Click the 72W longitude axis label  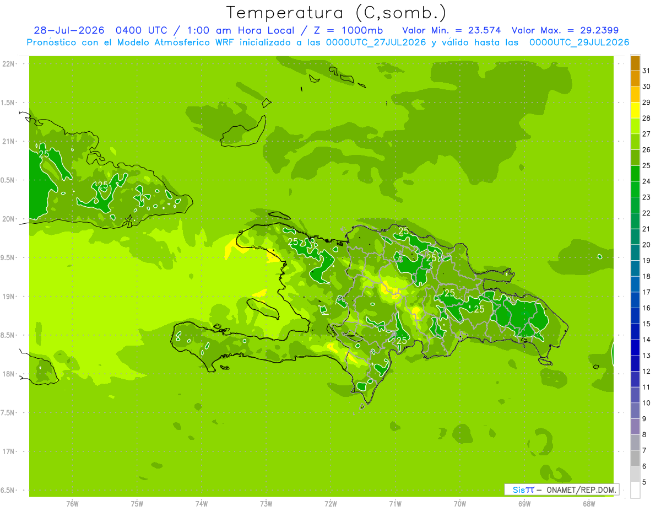click(330, 503)
